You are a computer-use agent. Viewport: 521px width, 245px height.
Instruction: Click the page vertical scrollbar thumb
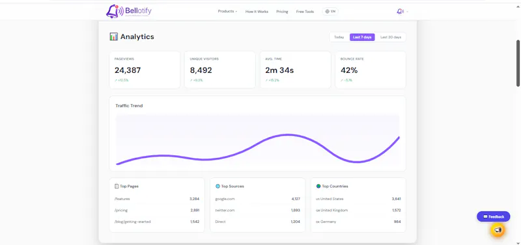518,63
